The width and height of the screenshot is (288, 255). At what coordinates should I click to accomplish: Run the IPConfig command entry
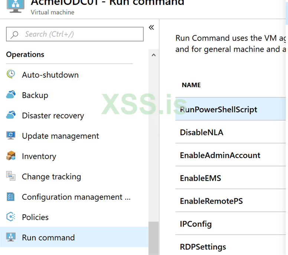click(196, 224)
